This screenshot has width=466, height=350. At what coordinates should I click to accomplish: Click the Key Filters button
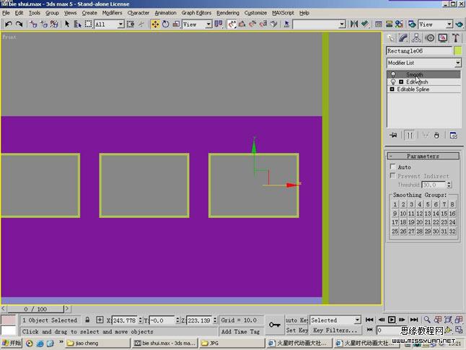[x=335, y=330]
